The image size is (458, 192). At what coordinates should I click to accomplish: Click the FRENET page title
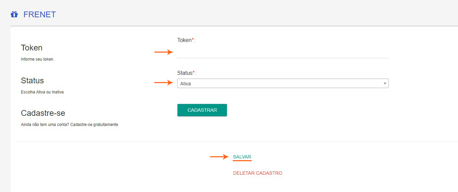click(x=39, y=15)
